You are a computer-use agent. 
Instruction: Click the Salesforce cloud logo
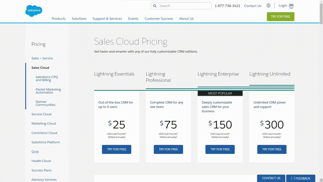pyautogui.click(x=34, y=11)
